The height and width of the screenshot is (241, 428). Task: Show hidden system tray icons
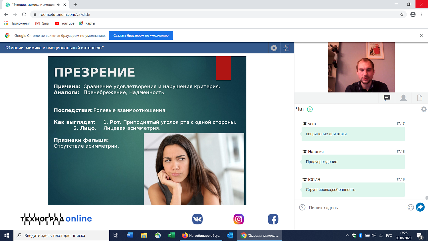click(x=347, y=236)
